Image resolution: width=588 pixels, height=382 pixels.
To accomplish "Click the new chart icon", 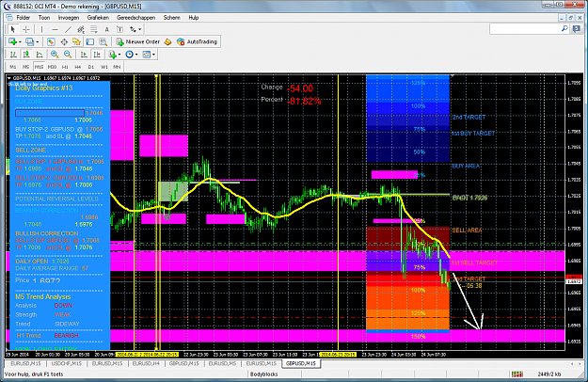I will 13,41.
